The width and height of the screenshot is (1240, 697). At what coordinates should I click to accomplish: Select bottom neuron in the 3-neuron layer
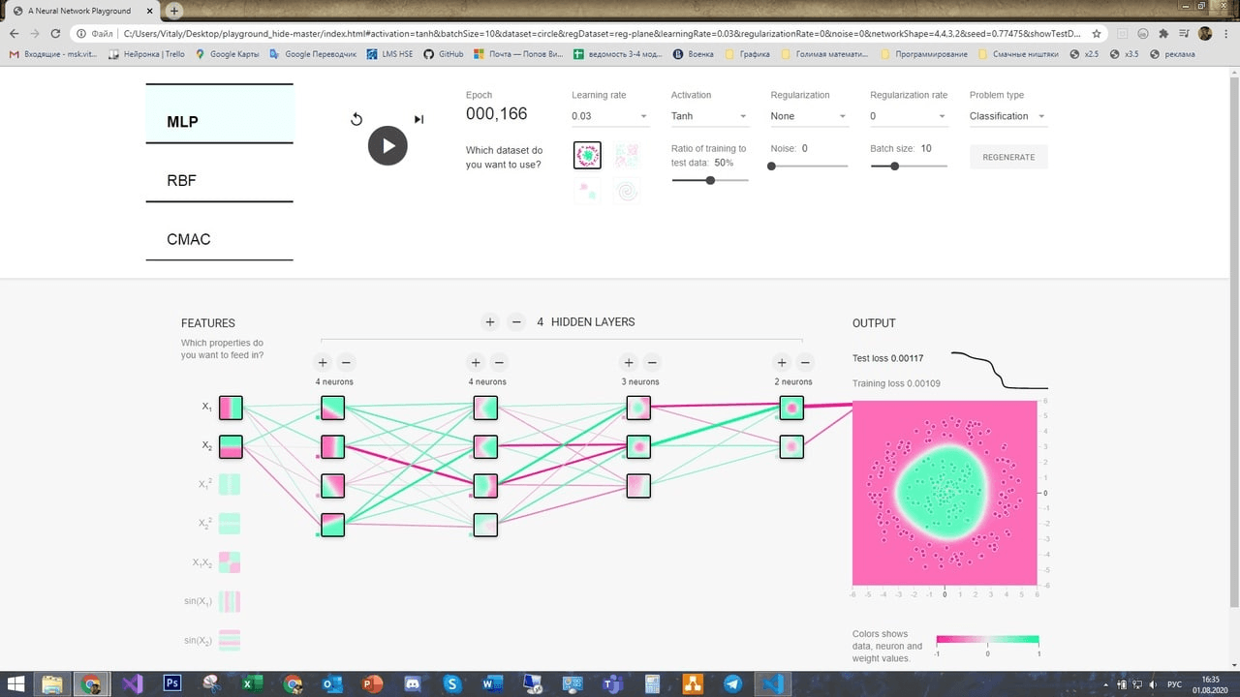[x=638, y=485]
